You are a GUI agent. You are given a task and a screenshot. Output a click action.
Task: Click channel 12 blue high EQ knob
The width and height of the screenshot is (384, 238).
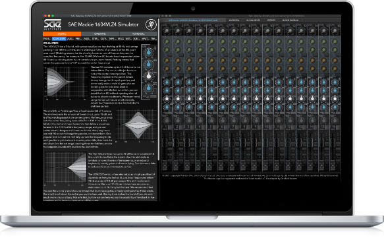coord(290,82)
